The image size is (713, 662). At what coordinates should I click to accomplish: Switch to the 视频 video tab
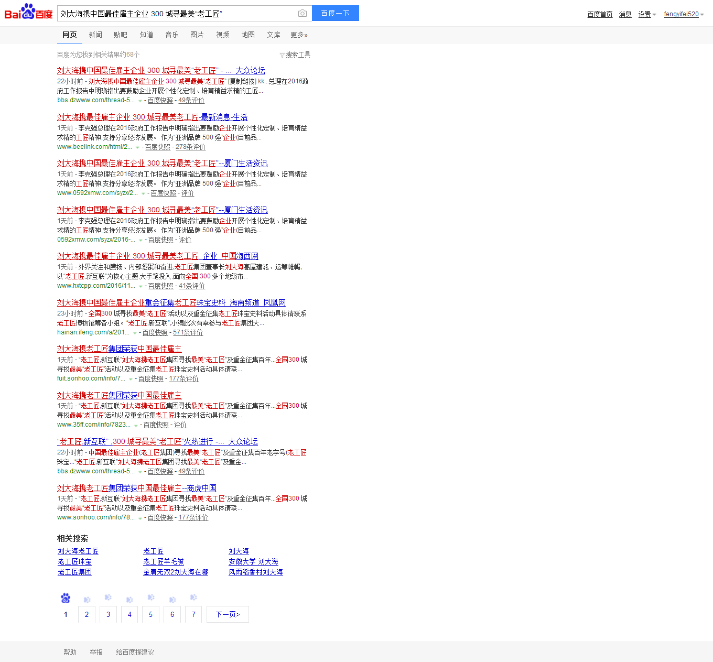click(223, 35)
